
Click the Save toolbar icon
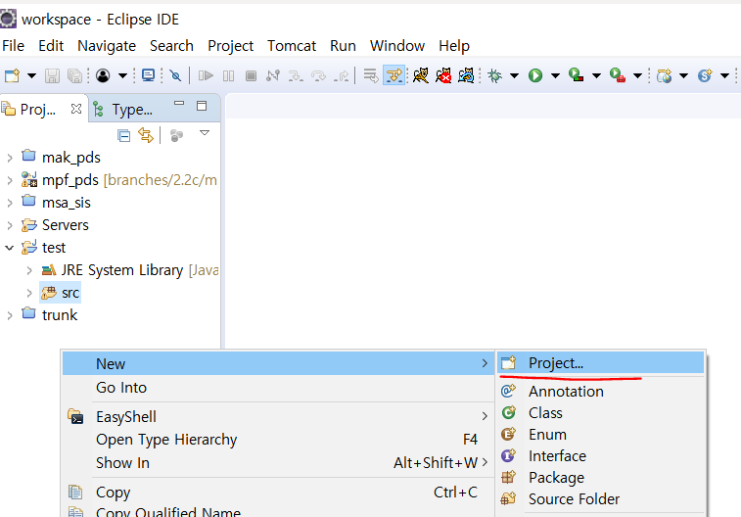pyautogui.click(x=52, y=75)
